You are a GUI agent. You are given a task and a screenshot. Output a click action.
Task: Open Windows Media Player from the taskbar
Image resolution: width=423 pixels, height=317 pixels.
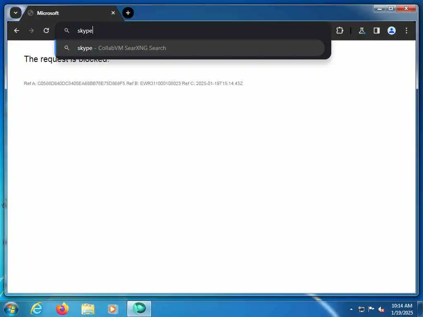[x=113, y=309]
